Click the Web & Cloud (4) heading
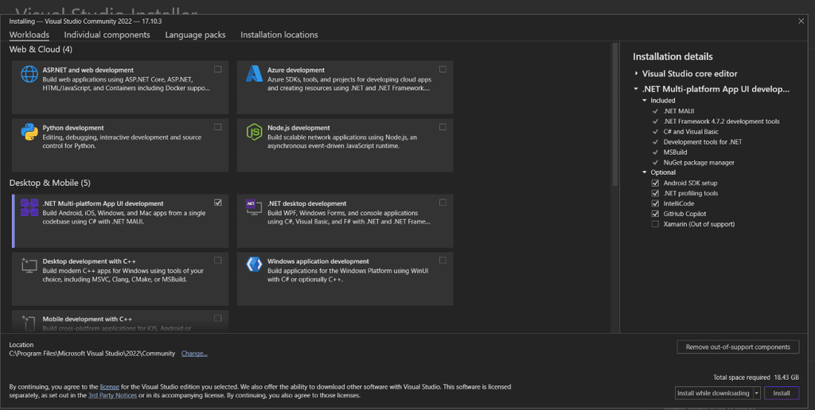Image resolution: width=815 pixels, height=410 pixels. (x=41, y=49)
